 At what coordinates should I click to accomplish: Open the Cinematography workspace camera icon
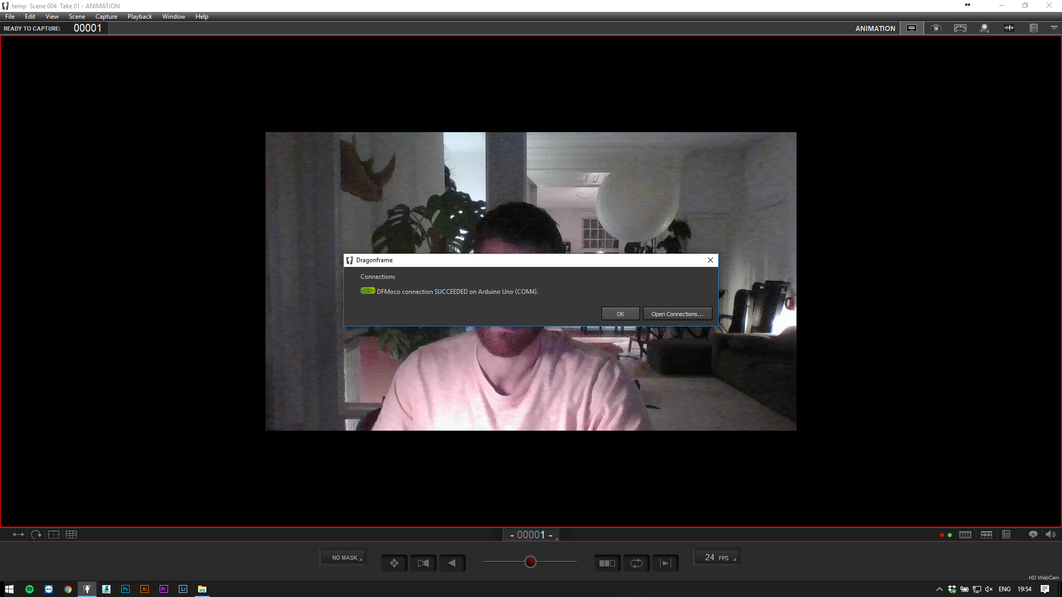click(x=935, y=28)
